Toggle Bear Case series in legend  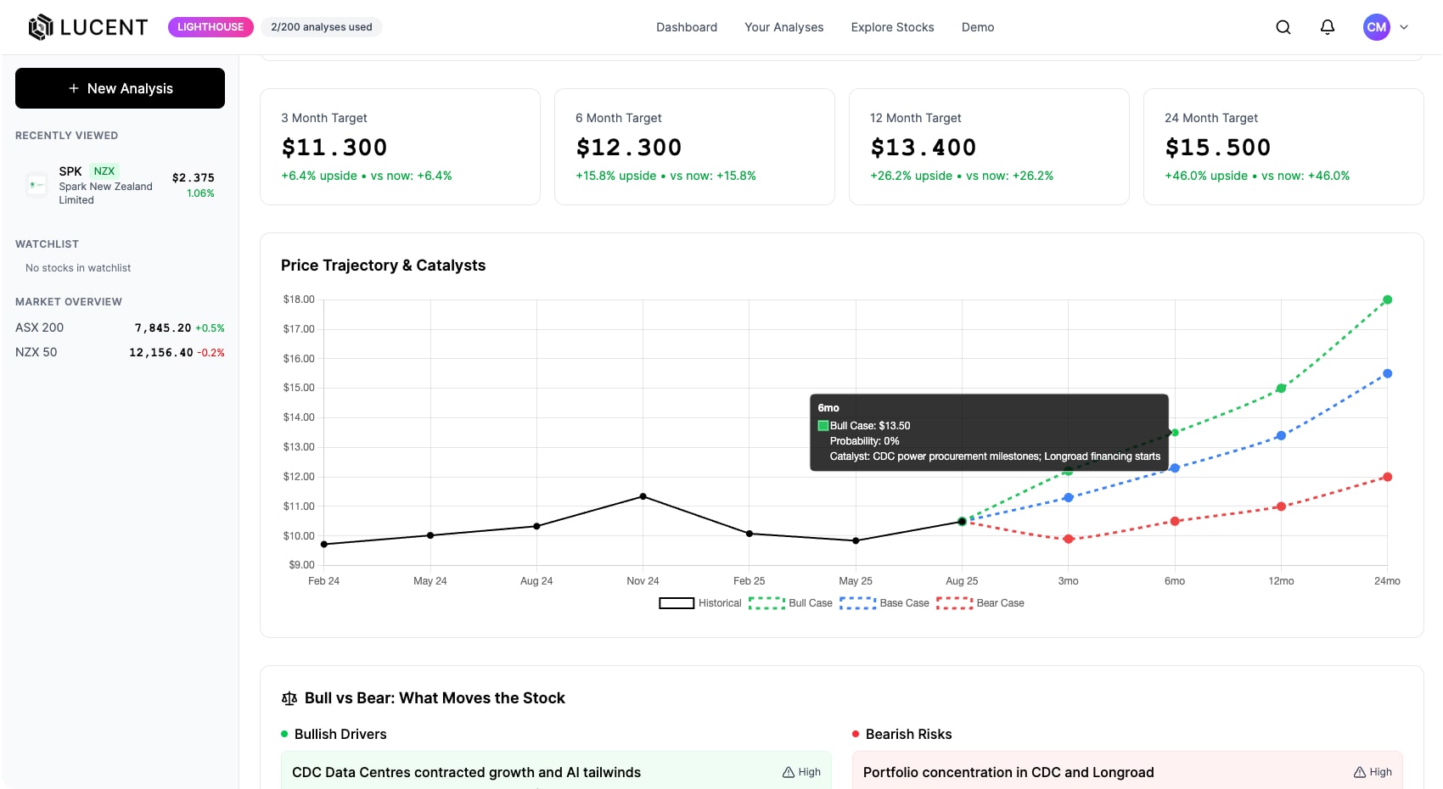pyautogui.click(x=980, y=603)
